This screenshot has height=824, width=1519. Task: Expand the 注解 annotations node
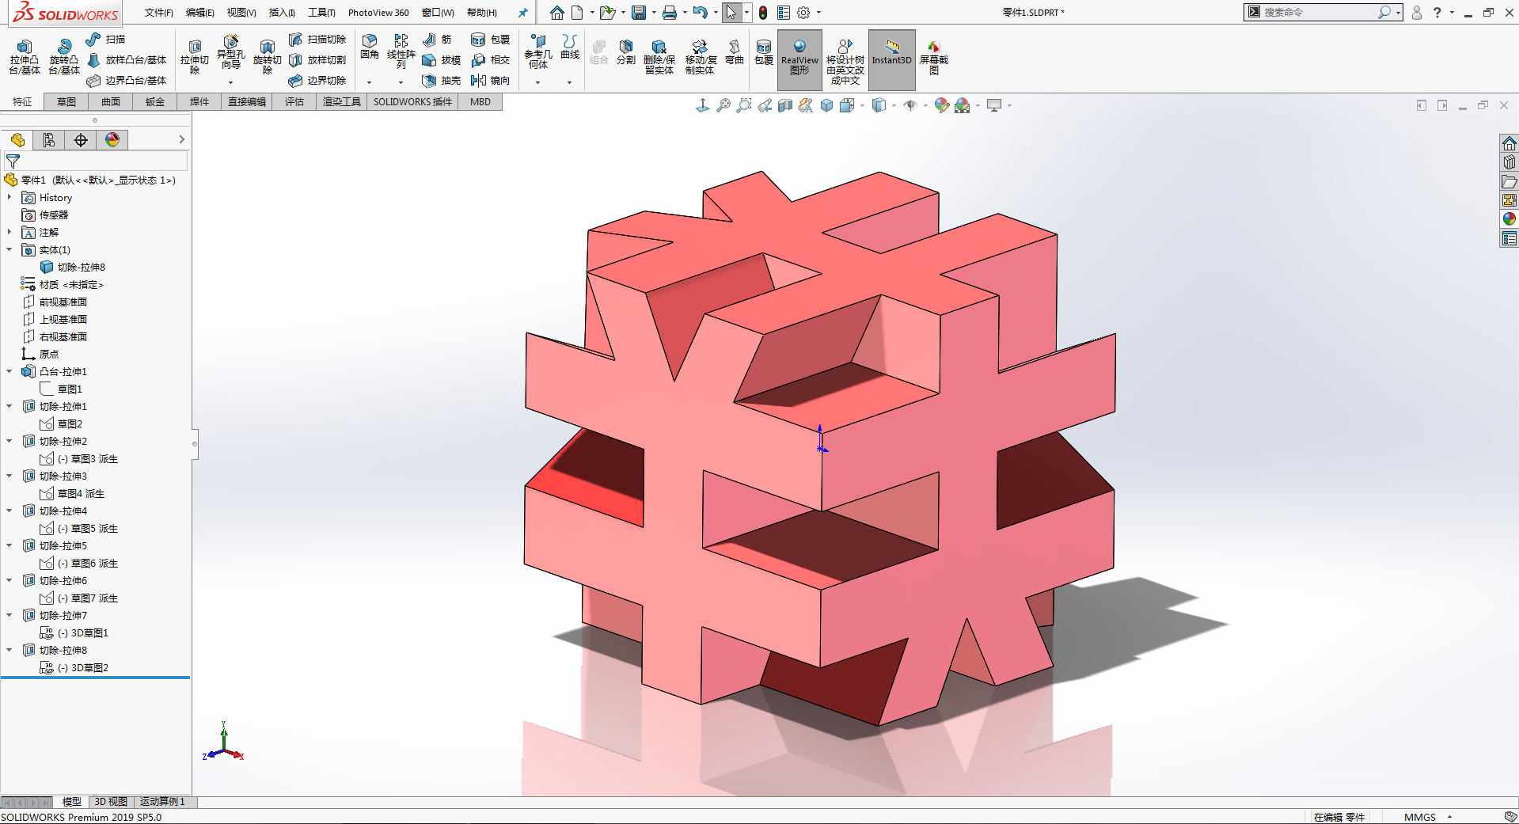[9, 233]
